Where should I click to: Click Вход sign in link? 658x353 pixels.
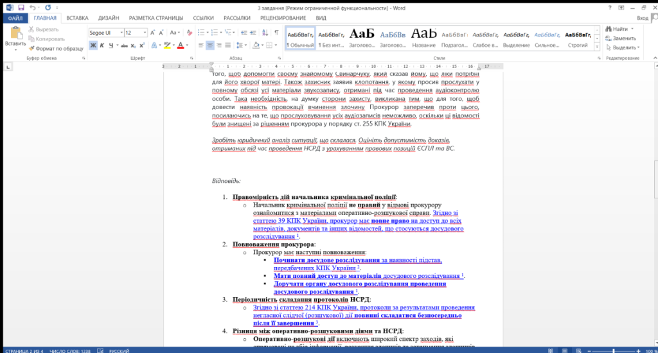point(642,18)
